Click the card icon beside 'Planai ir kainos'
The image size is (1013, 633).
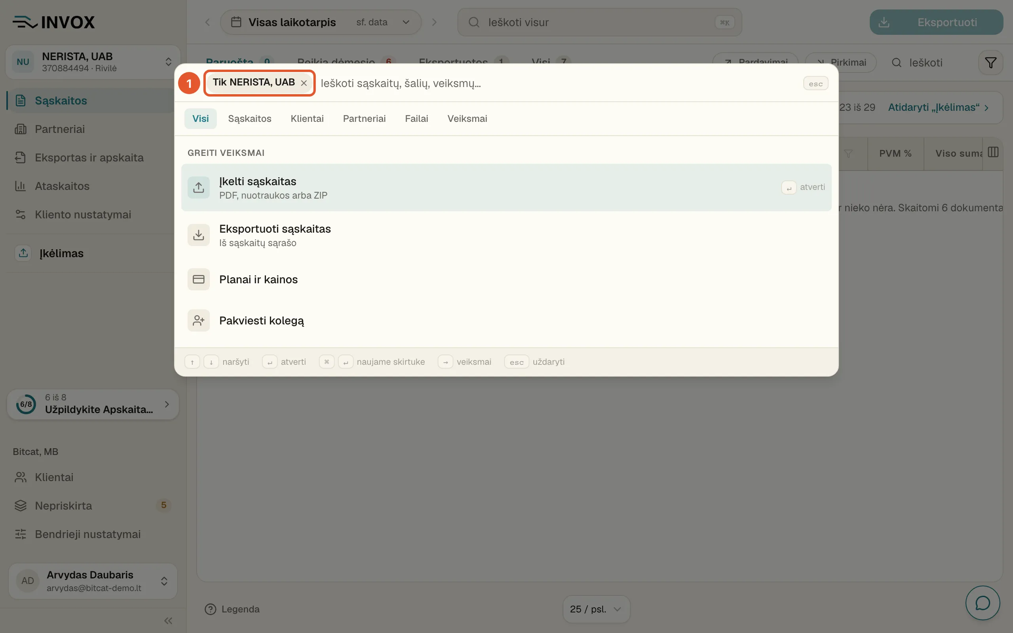pos(198,279)
